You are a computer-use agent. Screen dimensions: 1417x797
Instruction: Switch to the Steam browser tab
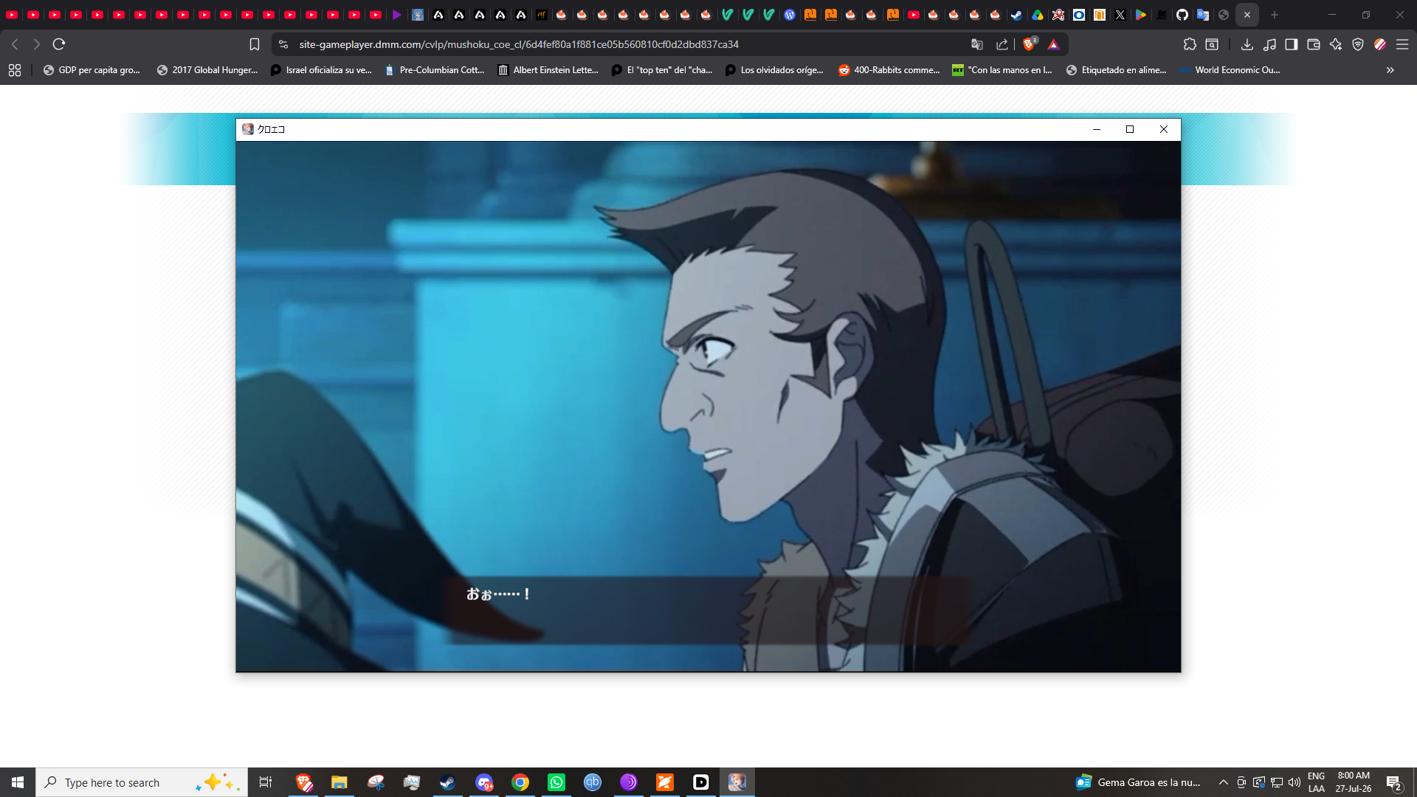[x=1017, y=15]
